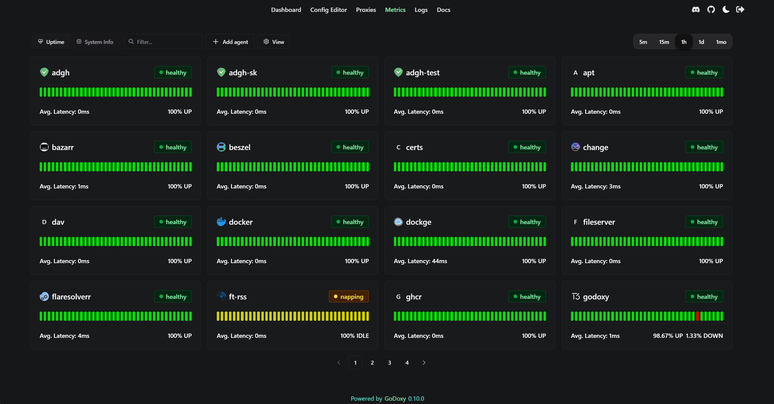774x404 pixels.
Task: Go to the previous services page
Action: point(339,363)
